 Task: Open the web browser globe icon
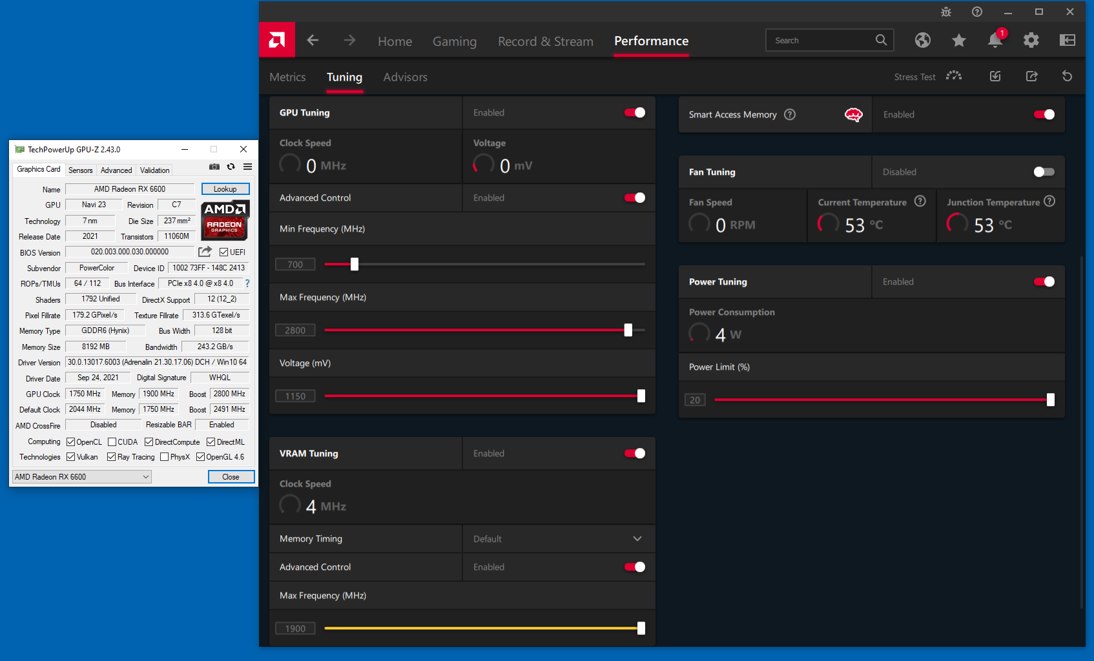tap(923, 40)
